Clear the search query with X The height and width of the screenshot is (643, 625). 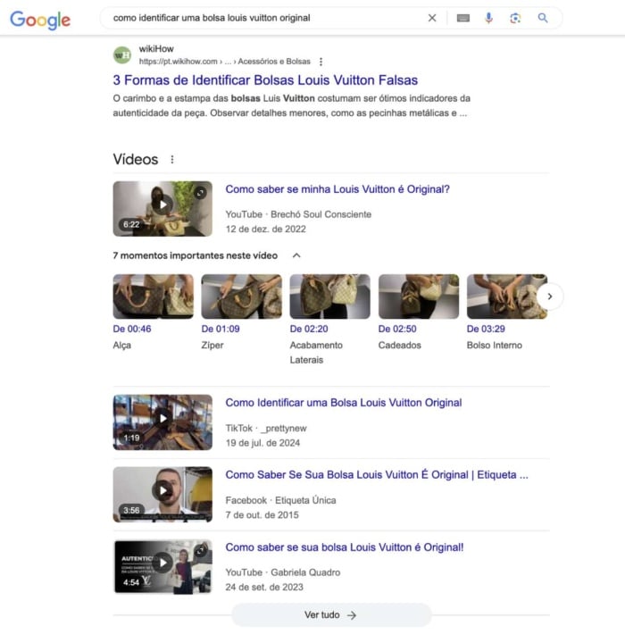(432, 18)
